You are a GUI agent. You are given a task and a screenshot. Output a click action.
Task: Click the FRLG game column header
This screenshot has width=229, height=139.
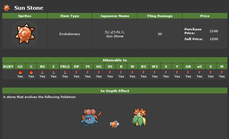65,67
